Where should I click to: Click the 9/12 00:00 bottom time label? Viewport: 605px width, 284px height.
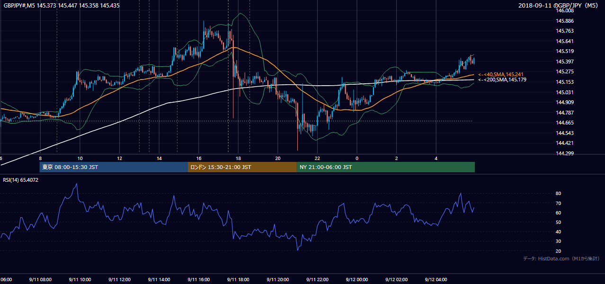tap(357, 280)
